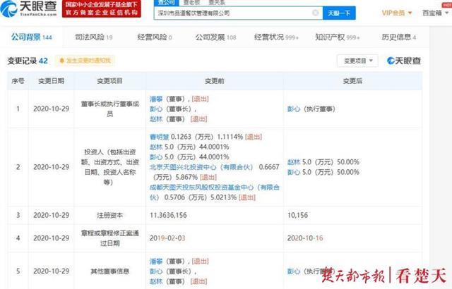Viewport: 452px width, 289px height.
Task: Switch to the 历史信息 tab
Action: click(398, 37)
